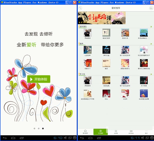Switch to 今日推荐 sun tab

[100, 132]
